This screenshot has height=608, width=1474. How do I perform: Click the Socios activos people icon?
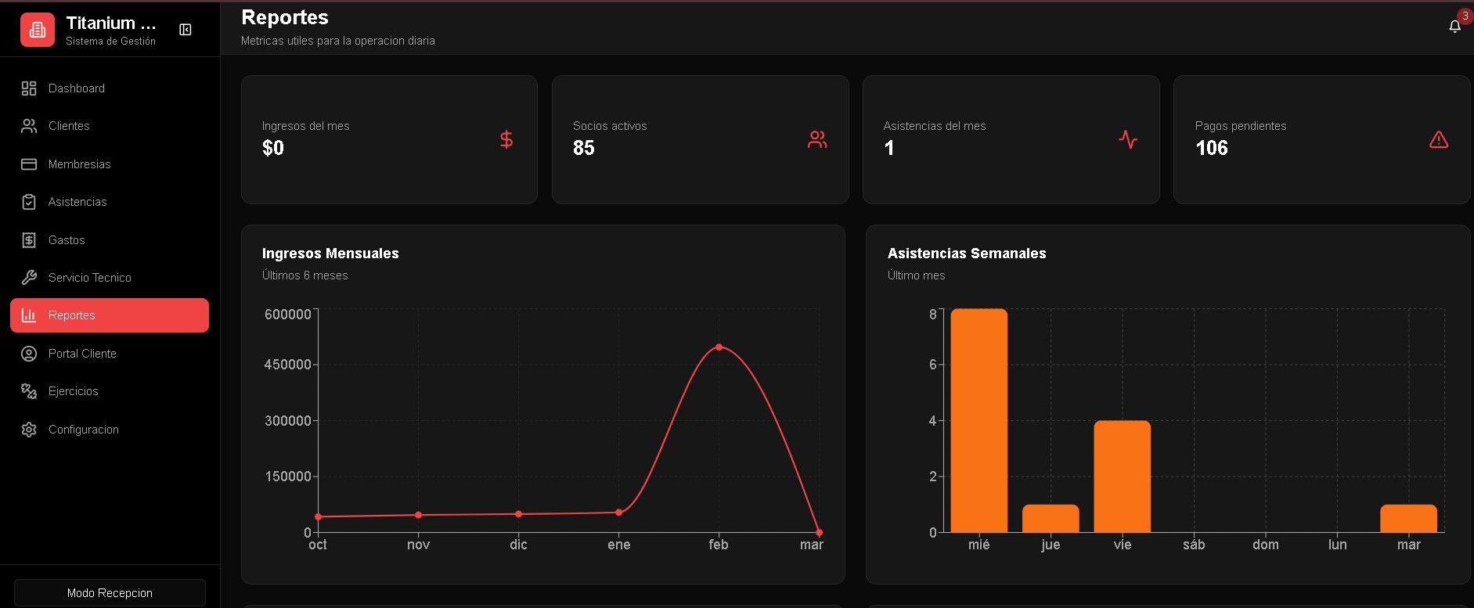coord(817,139)
